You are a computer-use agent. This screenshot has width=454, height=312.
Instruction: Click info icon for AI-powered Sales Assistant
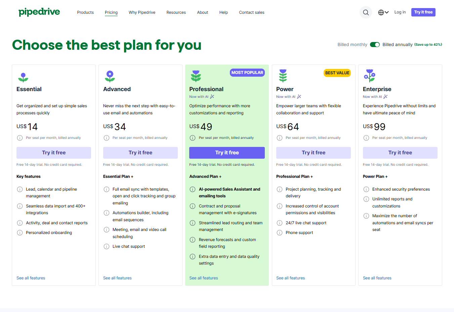click(x=193, y=189)
